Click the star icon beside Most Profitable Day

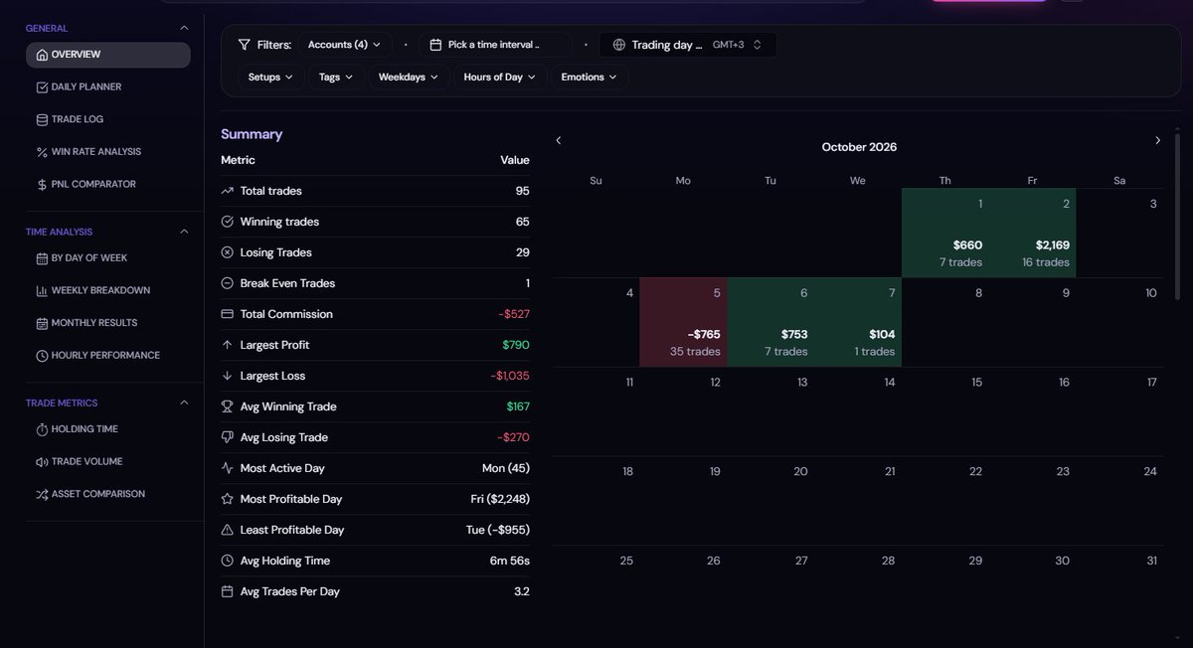[228, 499]
